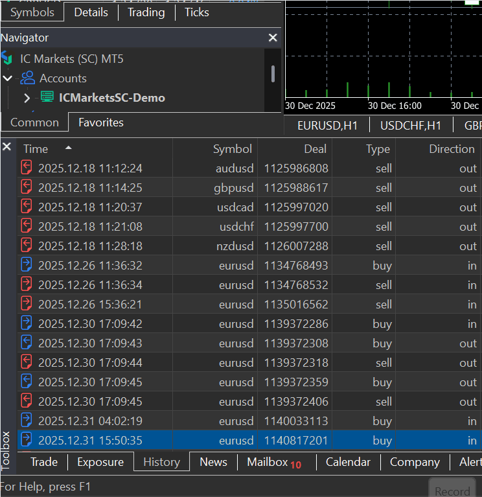Click the deal number 1125997020
The width and height of the screenshot is (482, 497).
[x=296, y=207]
